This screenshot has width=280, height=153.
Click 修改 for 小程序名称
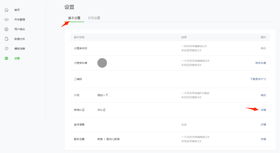pos(263,48)
